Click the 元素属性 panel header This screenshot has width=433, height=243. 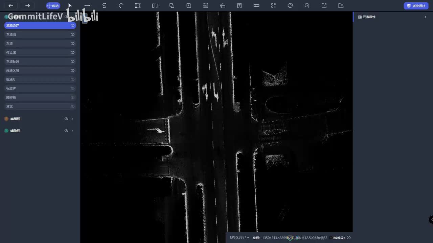tap(393, 17)
